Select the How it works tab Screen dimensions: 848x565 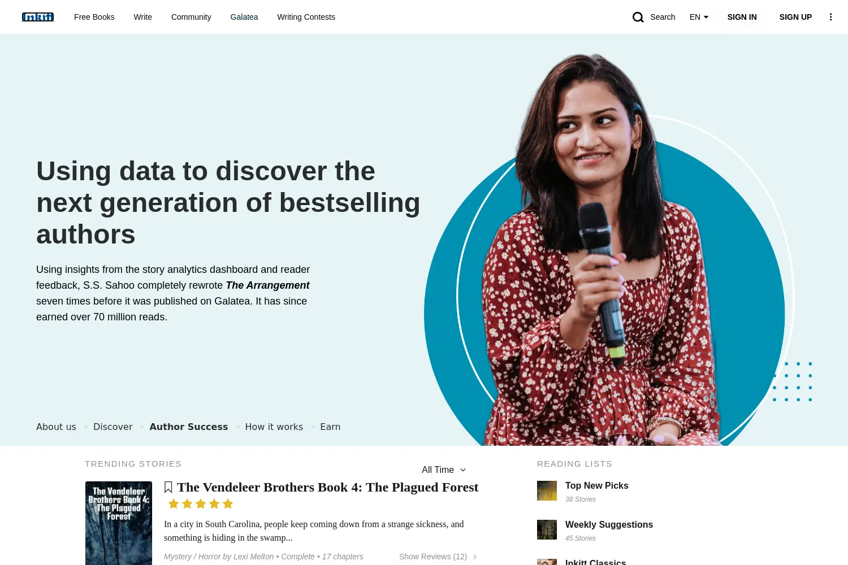click(x=274, y=427)
